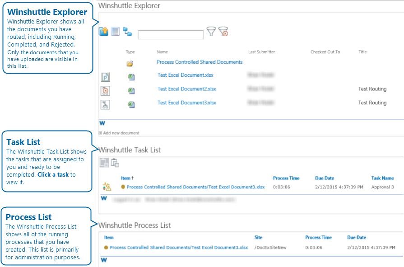404x267 pixels.
Task: Sort the Task List by Due Date
Action: pyautogui.click(x=325, y=178)
